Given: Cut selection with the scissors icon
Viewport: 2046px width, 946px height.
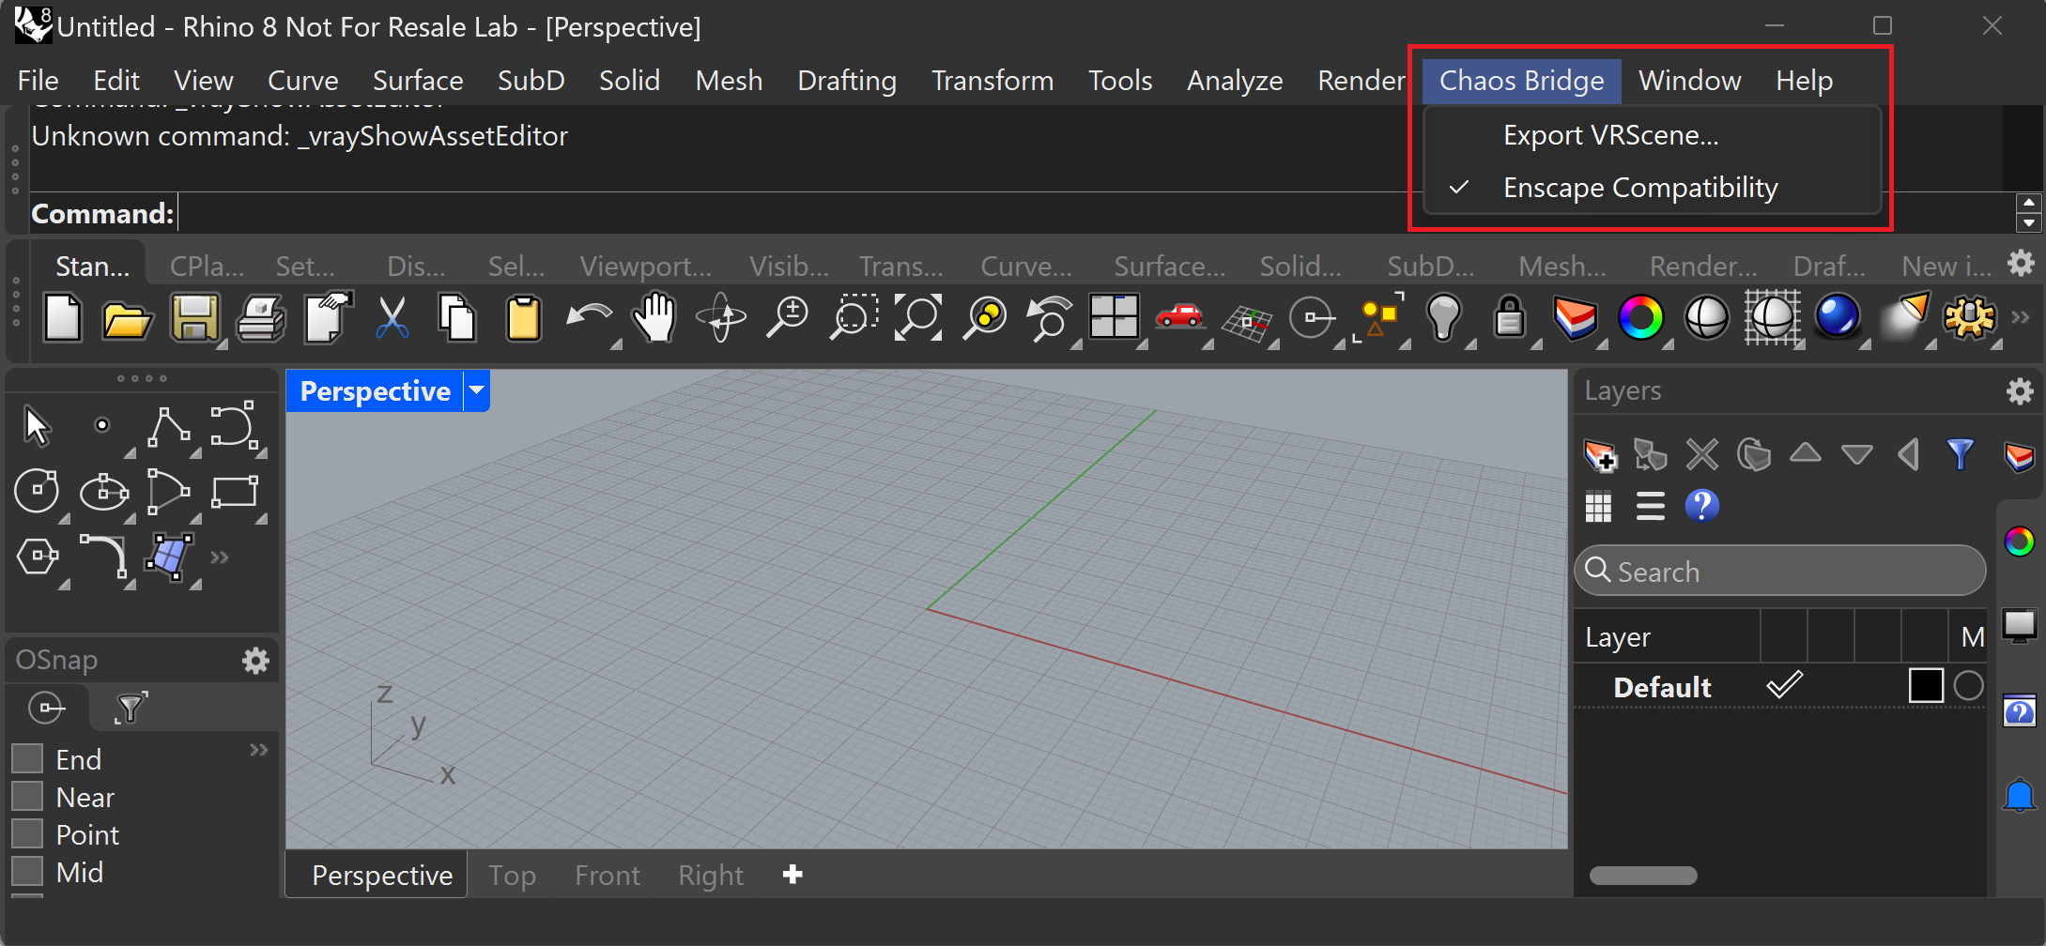Looking at the screenshot, I should coord(392,319).
